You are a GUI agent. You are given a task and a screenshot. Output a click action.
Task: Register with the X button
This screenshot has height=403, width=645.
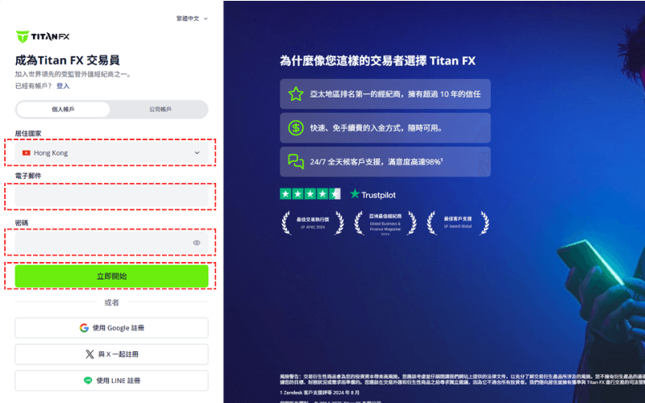[x=111, y=354]
